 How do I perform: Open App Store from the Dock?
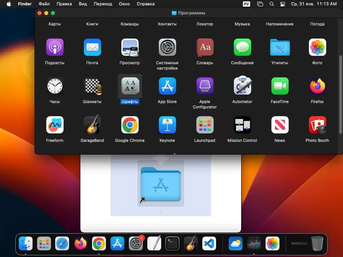[x=117, y=243]
